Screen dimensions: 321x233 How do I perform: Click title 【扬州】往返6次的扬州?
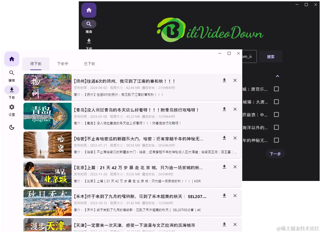(124, 81)
